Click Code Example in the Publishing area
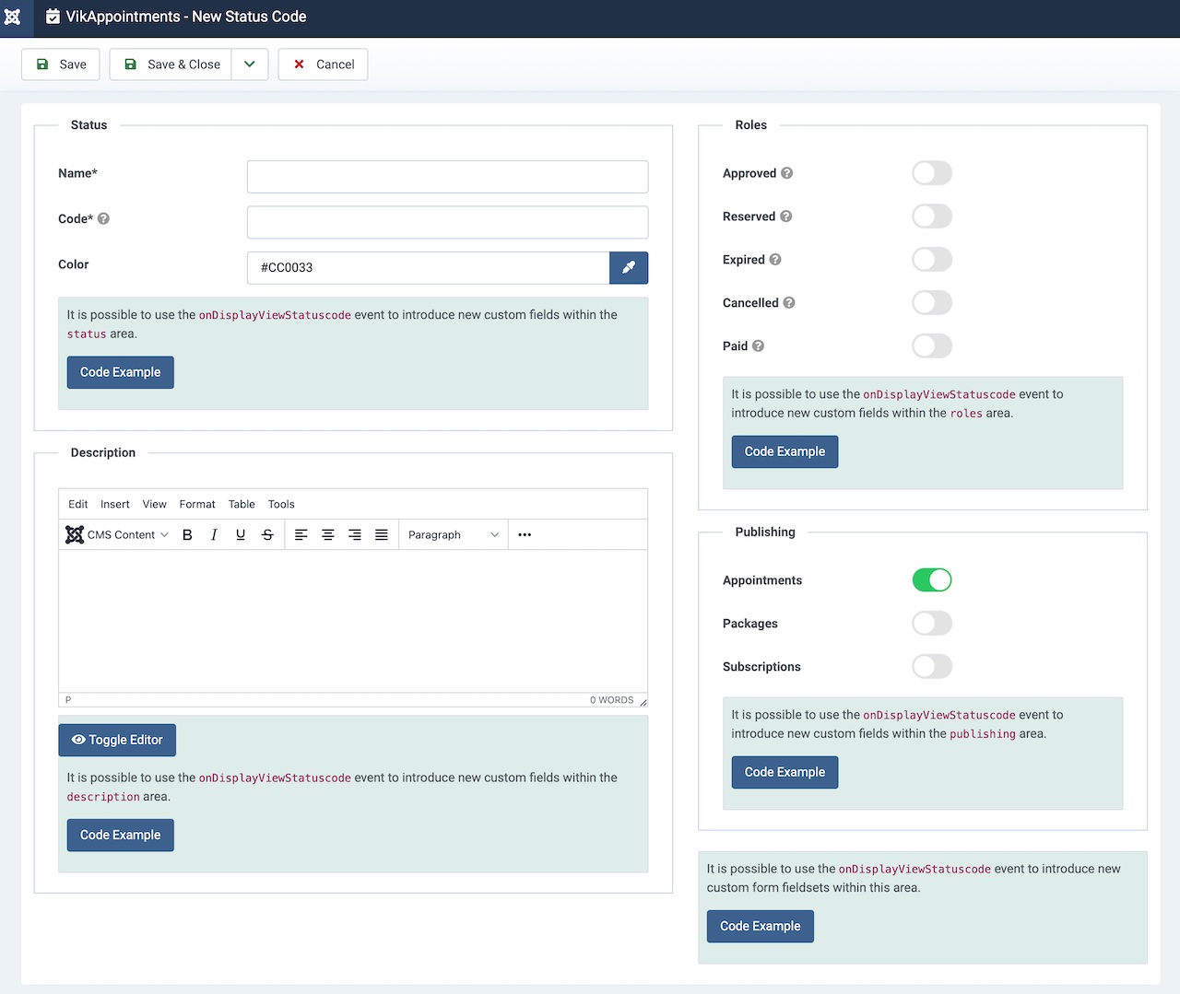The height and width of the screenshot is (994, 1180). coord(785,772)
